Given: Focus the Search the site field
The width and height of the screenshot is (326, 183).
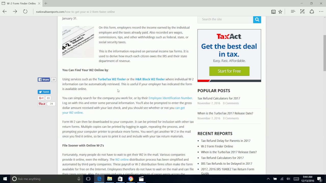Looking at the screenshot, I should [x=225, y=19].
